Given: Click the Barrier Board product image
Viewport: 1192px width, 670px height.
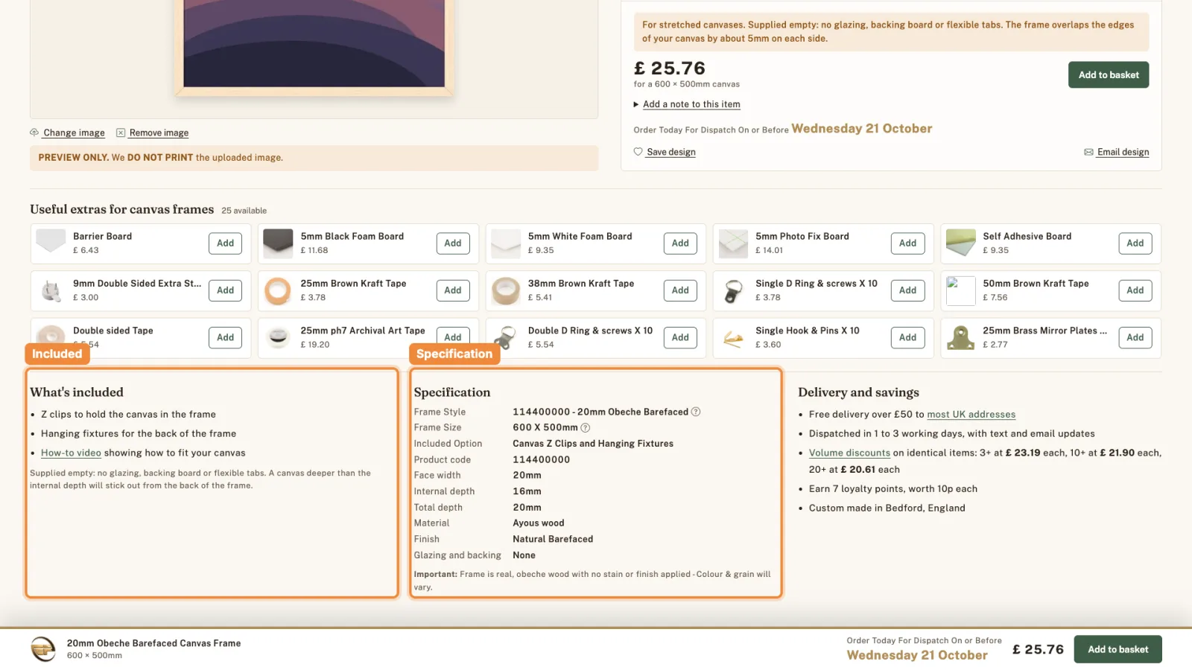Looking at the screenshot, I should (x=51, y=243).
